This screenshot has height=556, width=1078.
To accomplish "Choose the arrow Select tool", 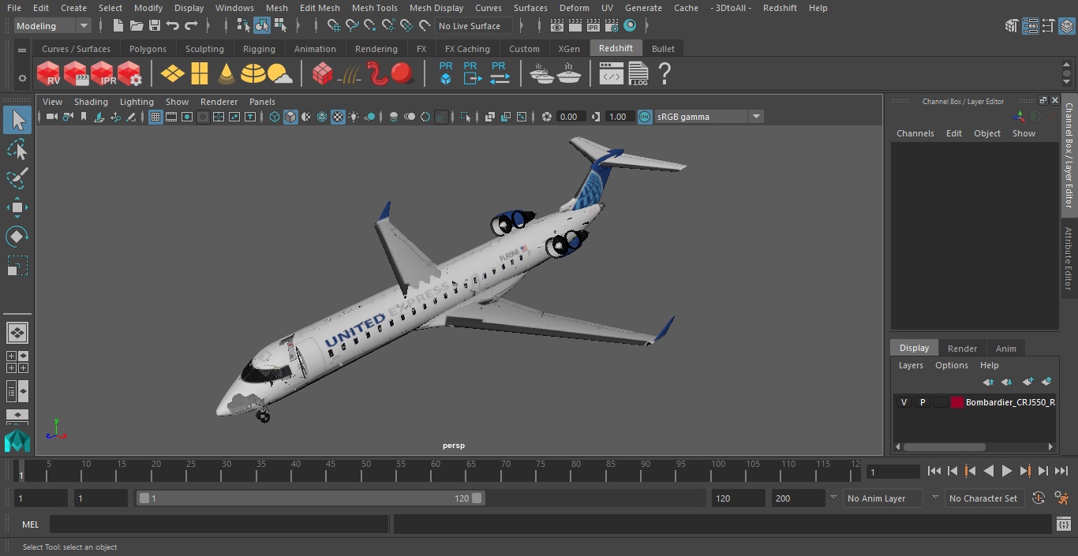I will click(x=17, y=120).
